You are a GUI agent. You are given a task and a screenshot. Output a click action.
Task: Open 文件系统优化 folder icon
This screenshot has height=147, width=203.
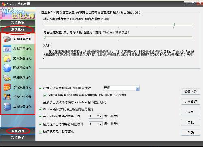pyautogui.click(x=7, y=58)
